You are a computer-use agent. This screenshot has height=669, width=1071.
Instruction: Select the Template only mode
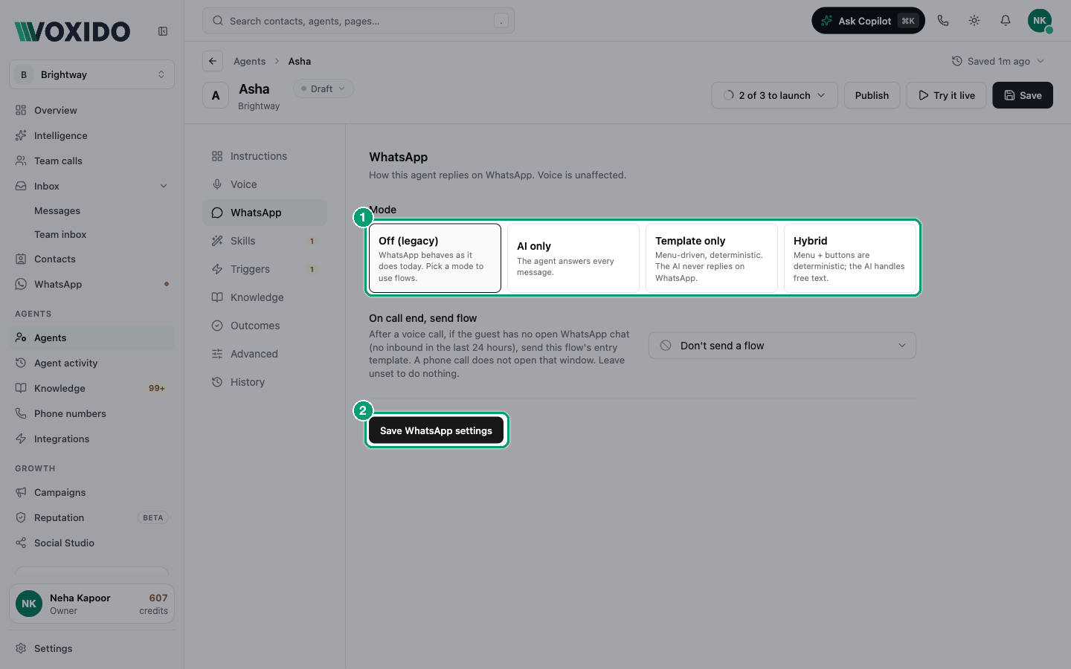tap(712, 258)
